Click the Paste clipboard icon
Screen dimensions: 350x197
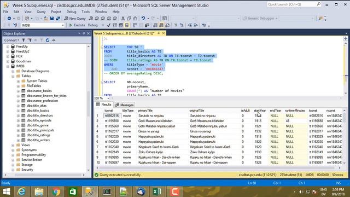pyautogui.click(x=135, y=18)
